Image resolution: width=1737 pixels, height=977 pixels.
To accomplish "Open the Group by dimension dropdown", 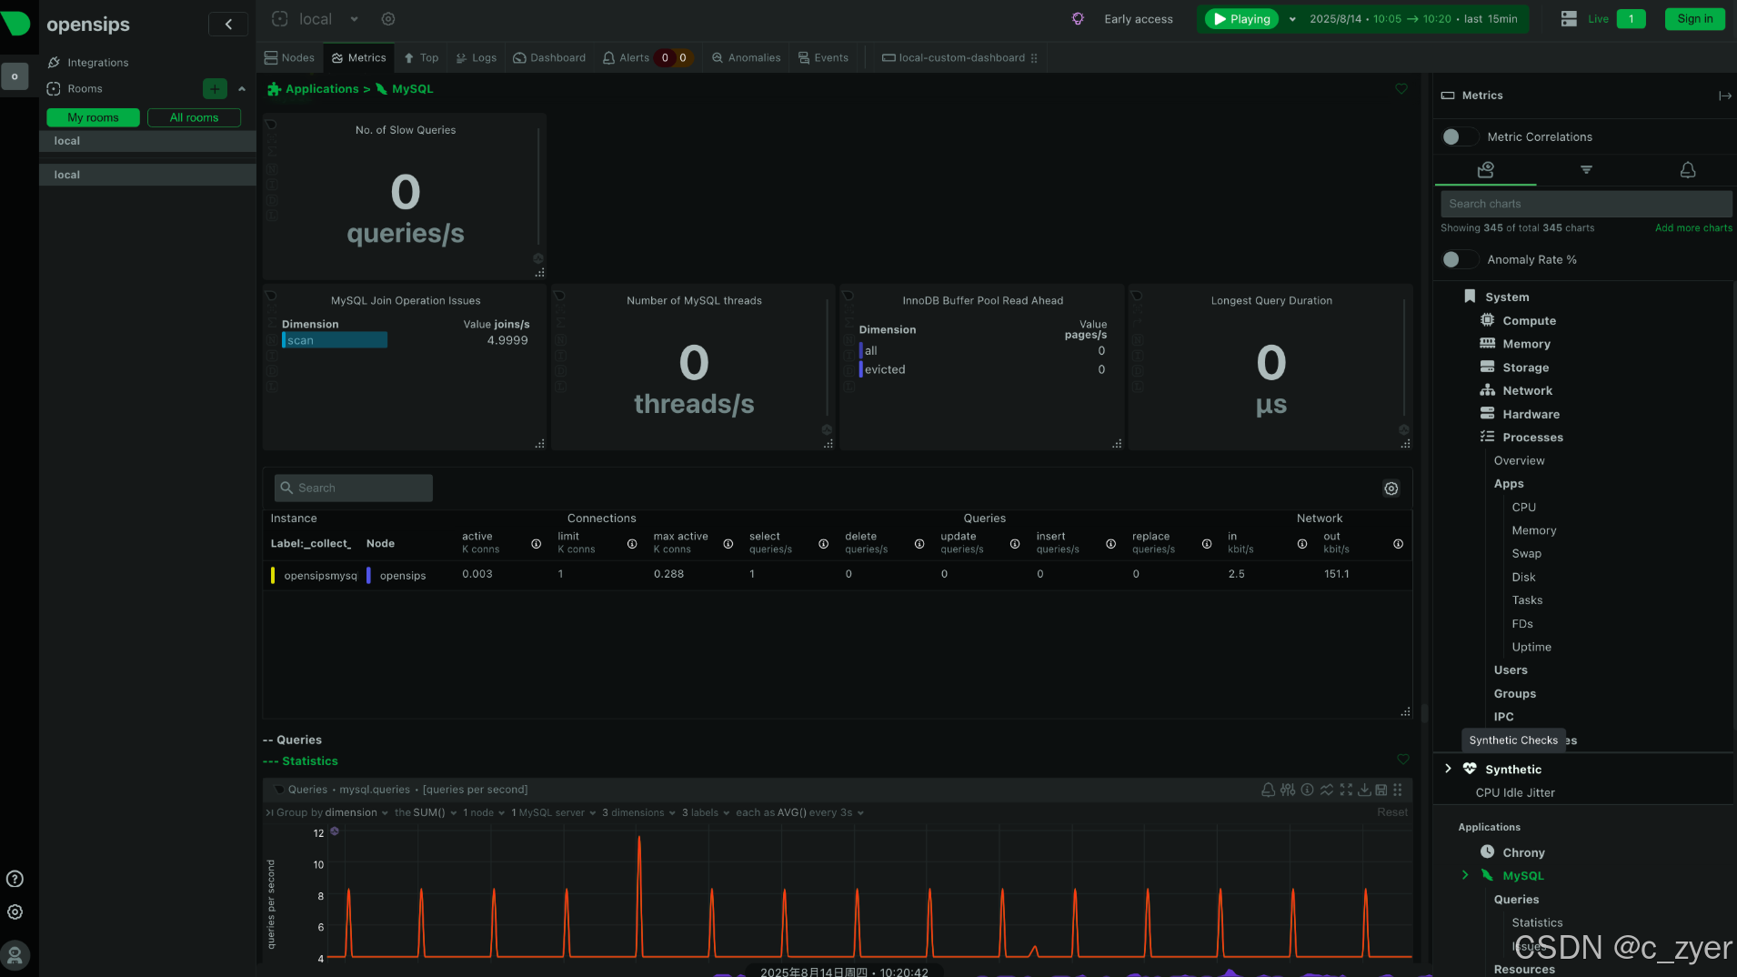I will click(x=332, y=812).
